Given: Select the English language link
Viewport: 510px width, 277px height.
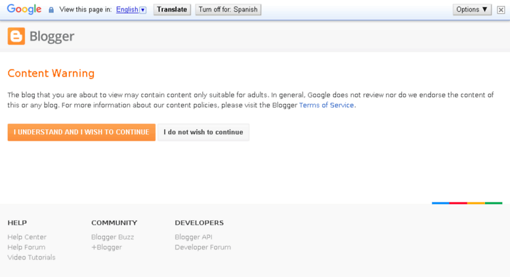Looking at the screenshot, I should (127, 9).
